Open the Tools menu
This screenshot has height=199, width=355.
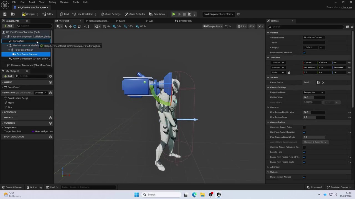(76, 2)
